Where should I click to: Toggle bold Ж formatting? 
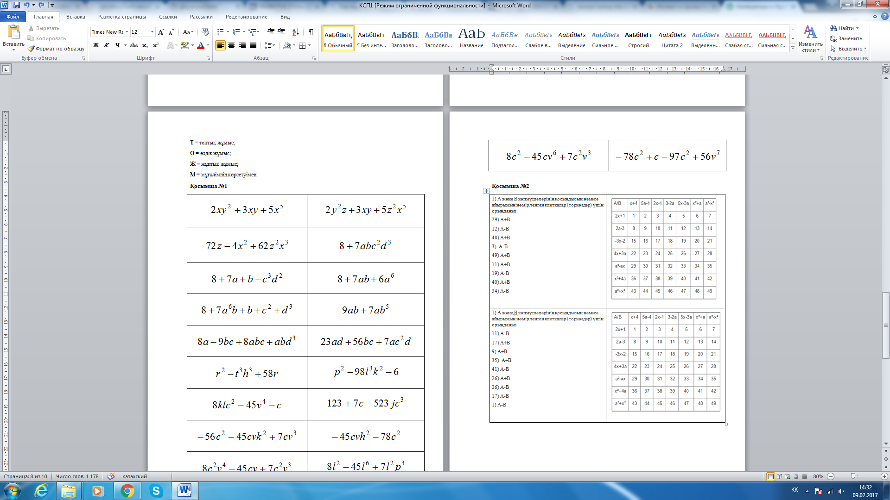[96, 45]
